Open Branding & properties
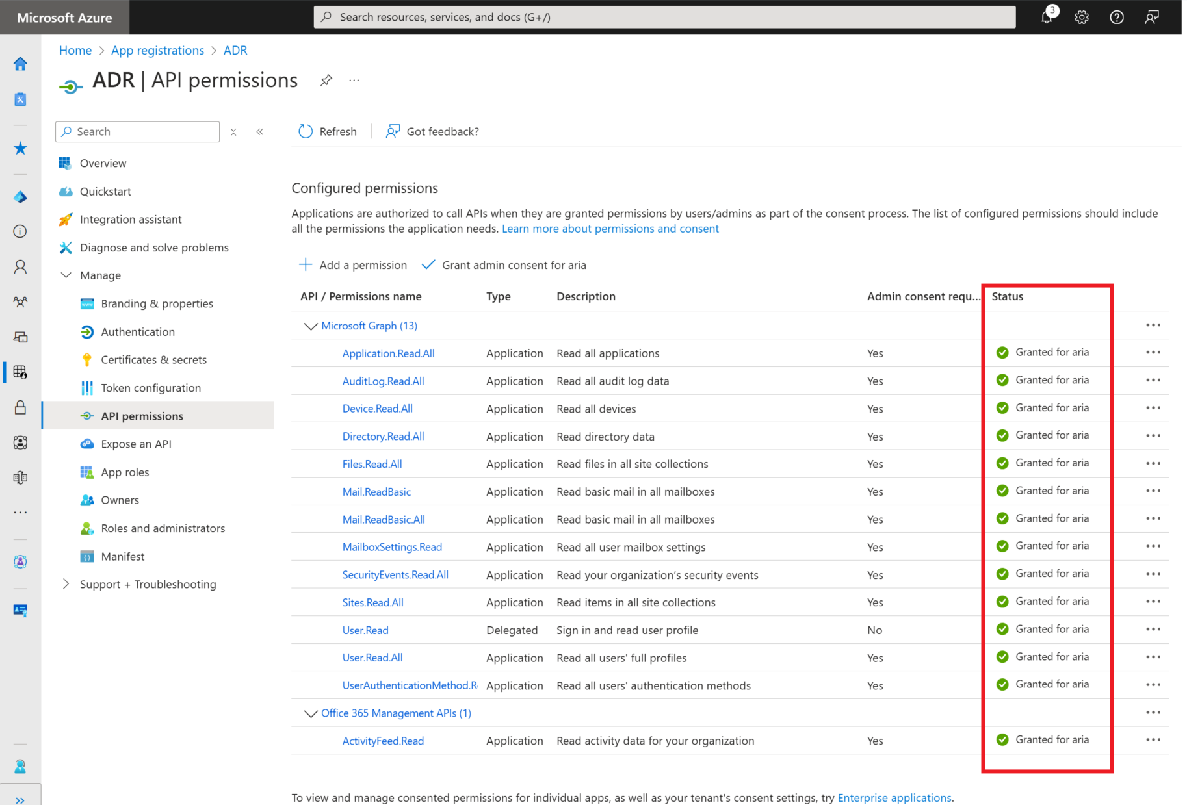The height and width of the screenshot is (805, 1187). [158, 303]
